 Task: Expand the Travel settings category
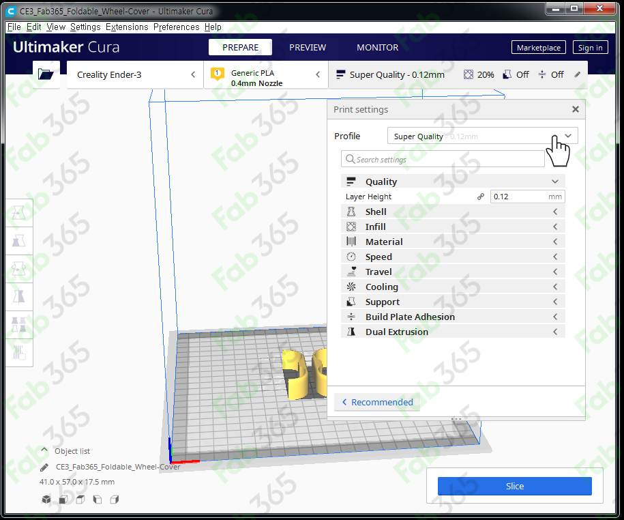(x=453, y=272)
